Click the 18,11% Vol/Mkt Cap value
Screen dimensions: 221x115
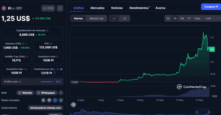(16, 60)
